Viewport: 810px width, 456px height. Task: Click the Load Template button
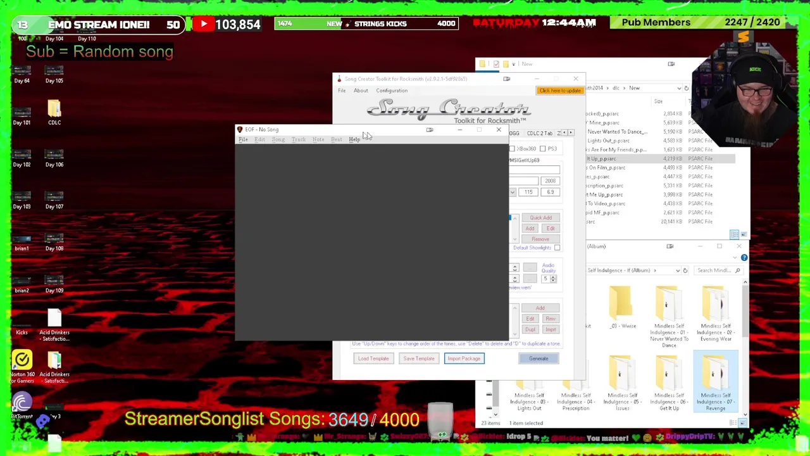click(373, 358)
